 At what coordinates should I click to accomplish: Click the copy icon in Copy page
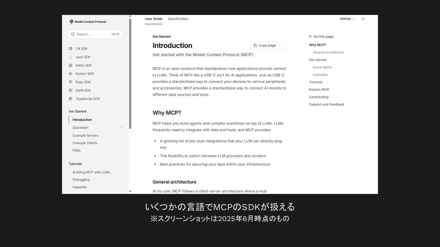255,45
